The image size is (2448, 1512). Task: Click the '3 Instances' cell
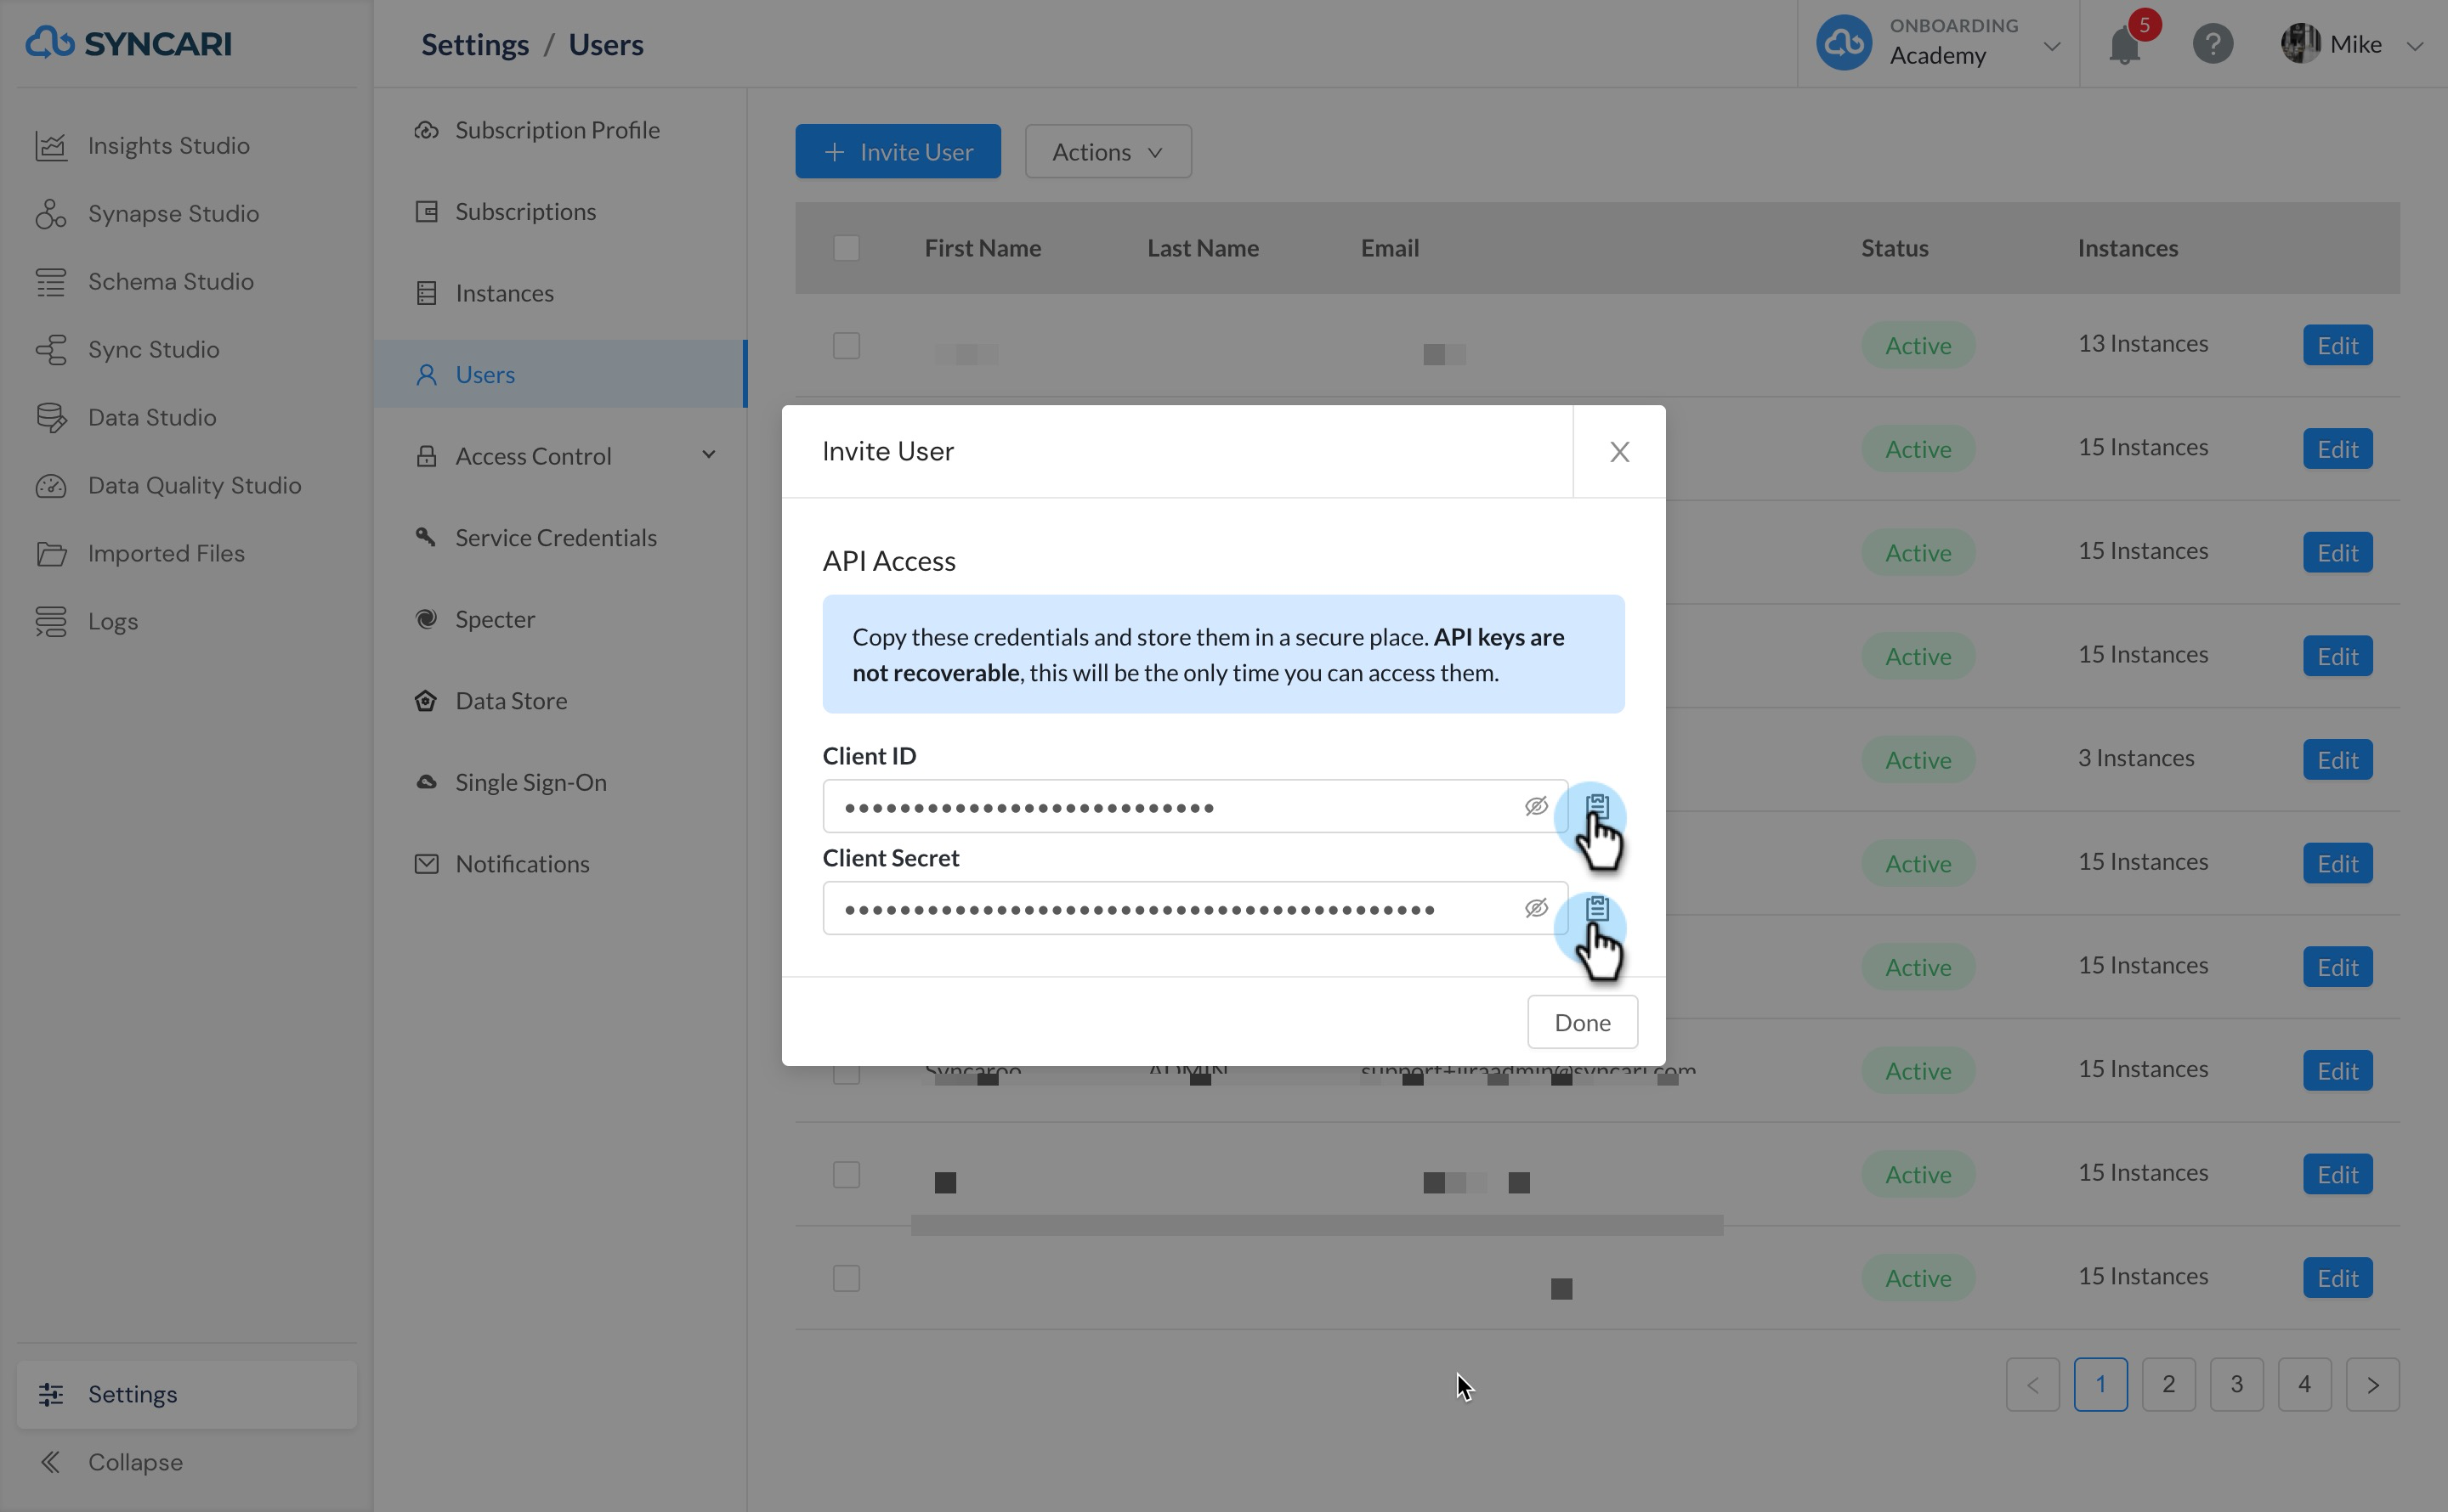pos(2136,758)
